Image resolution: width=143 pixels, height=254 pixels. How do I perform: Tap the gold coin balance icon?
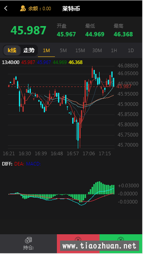tap(23, 8)
